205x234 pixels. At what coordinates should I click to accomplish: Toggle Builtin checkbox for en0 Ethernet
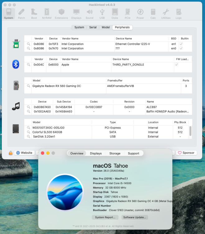181,48
